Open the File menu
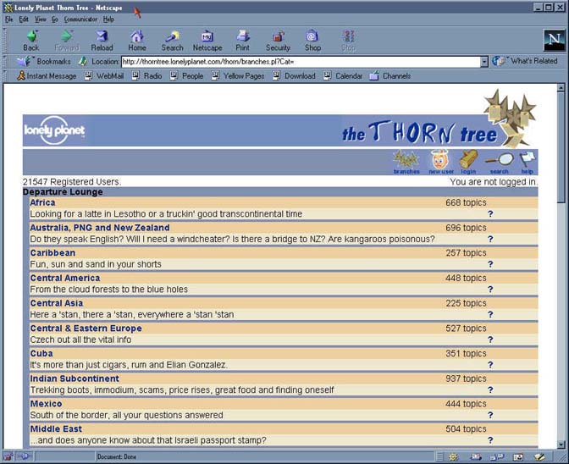The image size is (569, 464). pos(9,19)
